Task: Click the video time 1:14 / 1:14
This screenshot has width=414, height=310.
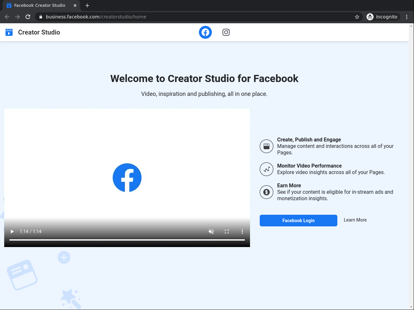Action: (x=31, y=232)
